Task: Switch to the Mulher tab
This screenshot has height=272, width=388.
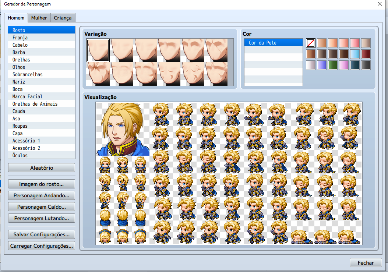Action: 39,17
